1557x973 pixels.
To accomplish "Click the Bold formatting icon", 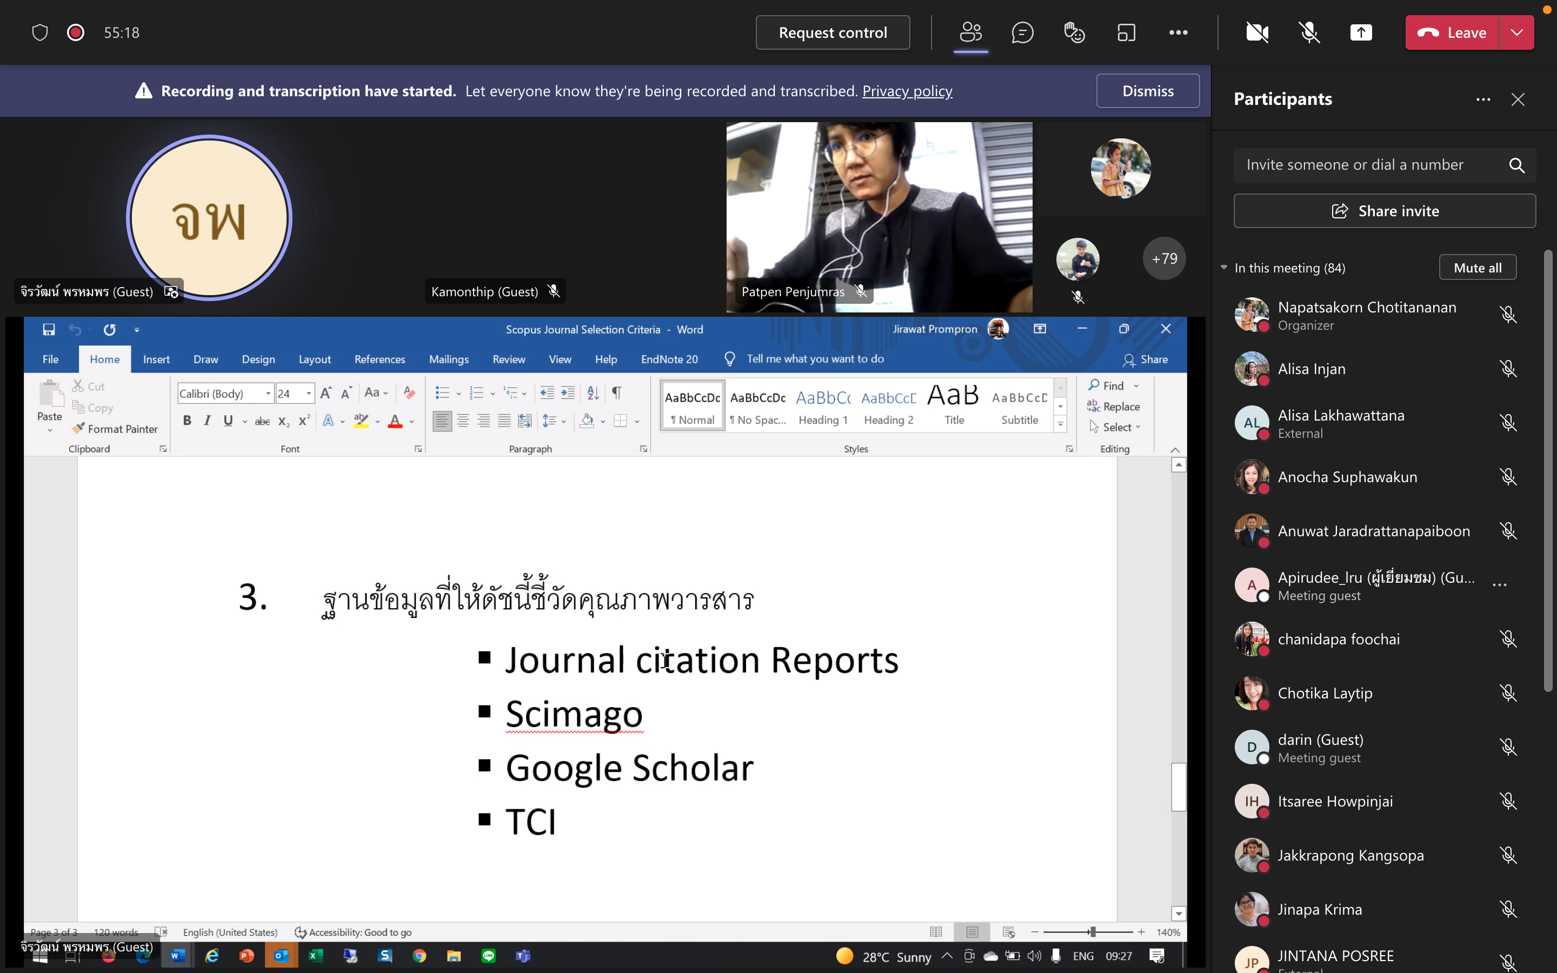I will tap(187, 421).
